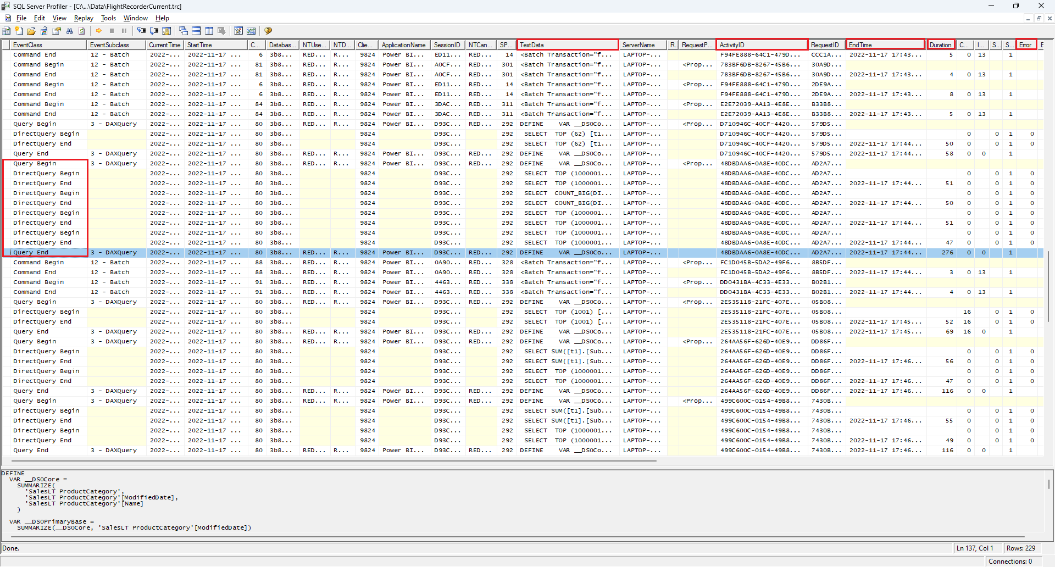Open a saved trace file
The width and height of the screenshot is (1055, 567).
(x=31, y=31)
